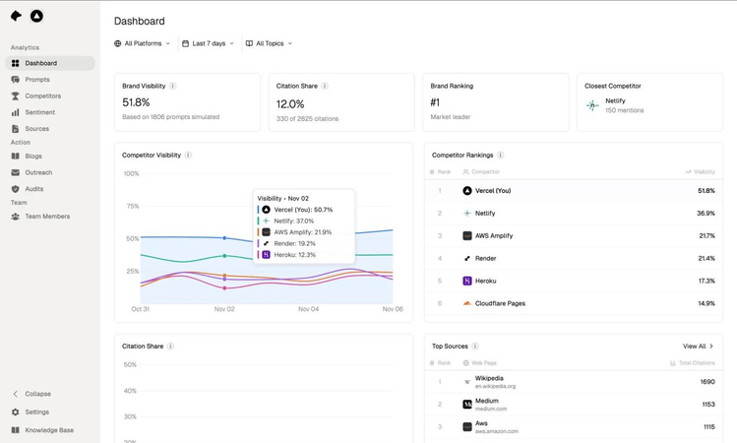The height and width of the screenshot is (443, 737).
Task: Click the Netlify 150 mentions text
Action: [624, 110]
